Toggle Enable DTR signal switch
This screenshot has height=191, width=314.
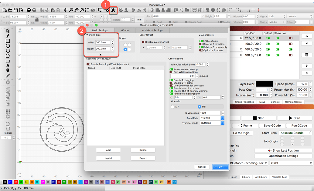pos(171,83)
